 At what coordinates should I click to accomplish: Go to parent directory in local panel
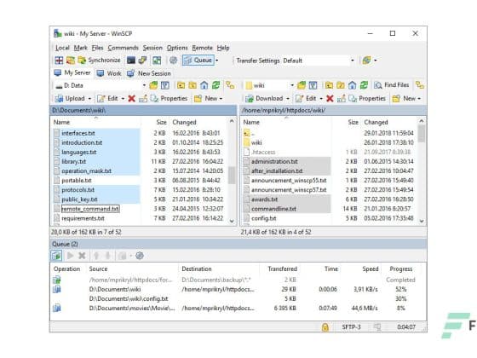pyautogui.click(x=181, y=85)
